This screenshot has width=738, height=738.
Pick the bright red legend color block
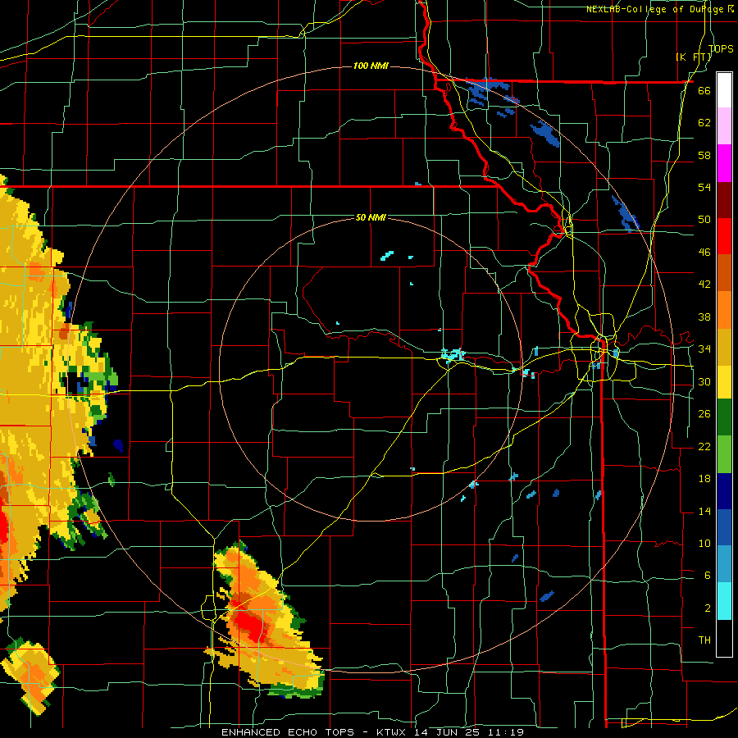724,236
